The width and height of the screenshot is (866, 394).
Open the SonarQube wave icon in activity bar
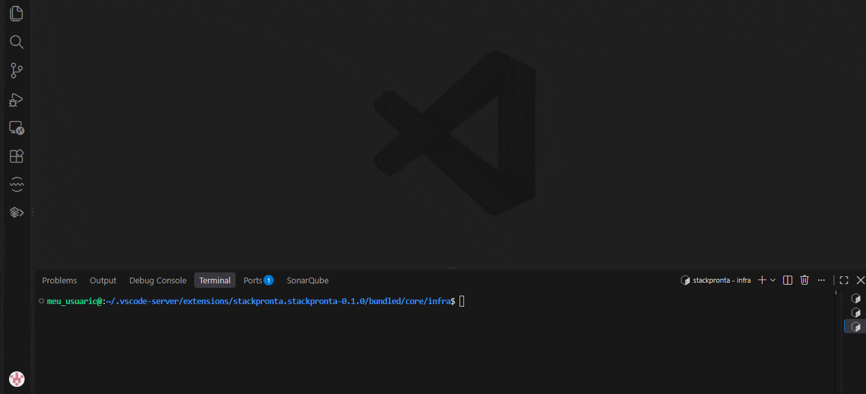(x=17, y=184)
